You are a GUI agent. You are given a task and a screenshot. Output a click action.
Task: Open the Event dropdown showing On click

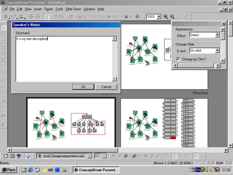point(217,50)
